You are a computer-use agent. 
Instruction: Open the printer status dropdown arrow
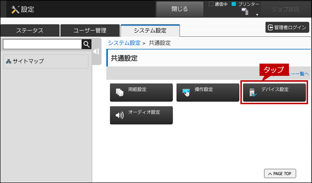coord(257,15)
